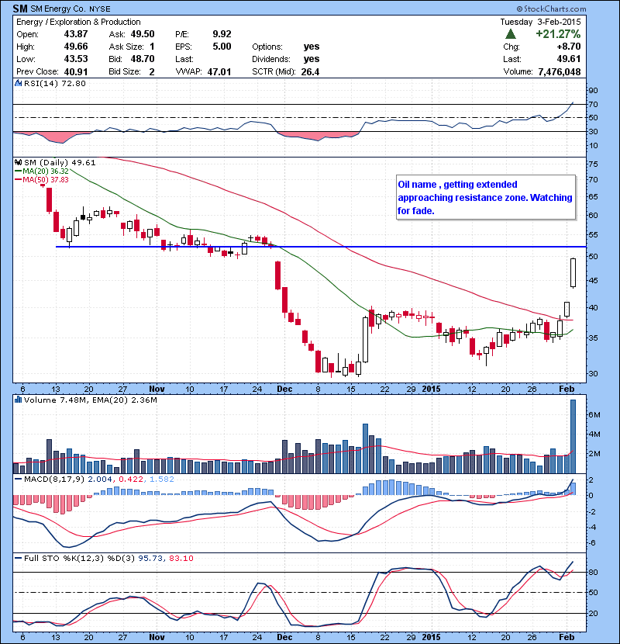Viewport: 620px width, 644px height.
Task: Click the green up-arrow change indicator
Action: pos(511,34)
